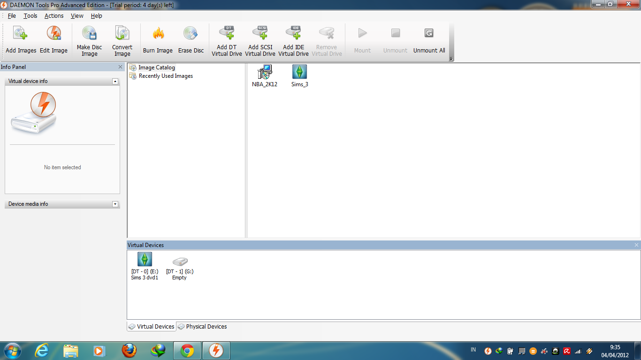Close the Info Panel
Image resolution: width=641 pixels, height=360 pixels.
(x=121, y=67)
